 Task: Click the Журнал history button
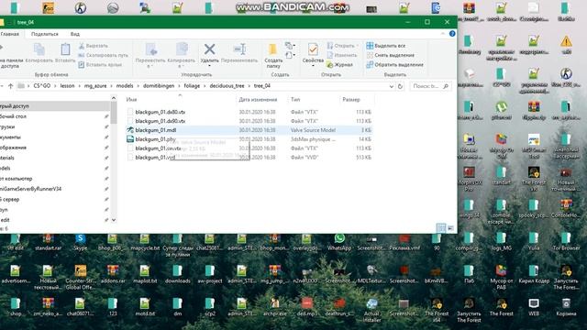tap(339, 65)
